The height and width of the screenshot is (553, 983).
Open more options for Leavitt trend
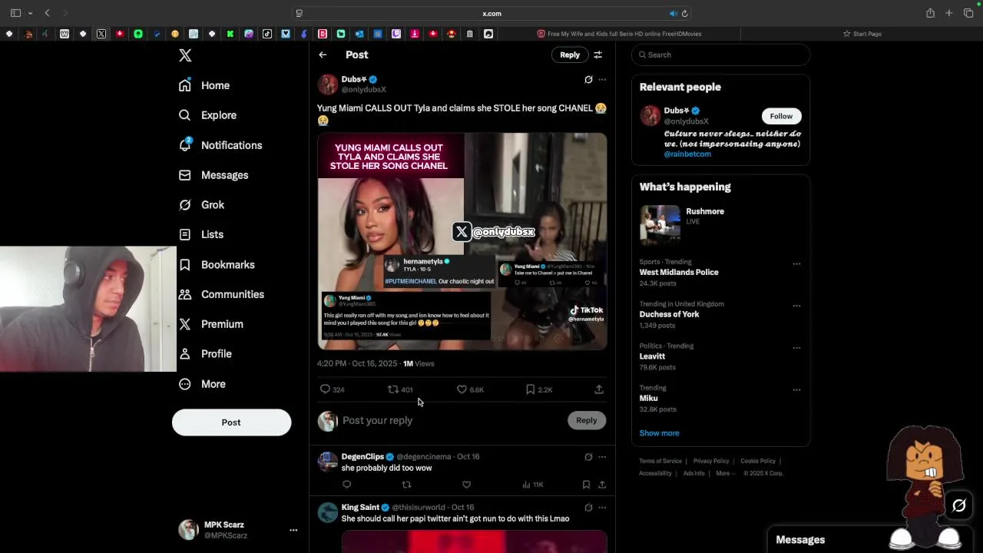click(x=796, y=347)
